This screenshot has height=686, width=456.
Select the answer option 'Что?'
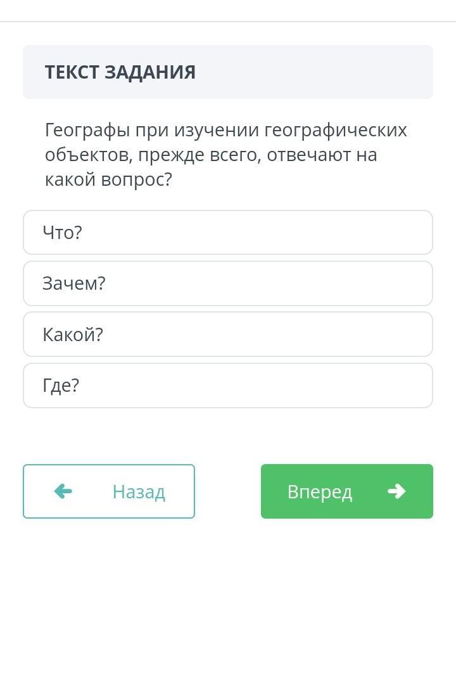click(228, 232)
